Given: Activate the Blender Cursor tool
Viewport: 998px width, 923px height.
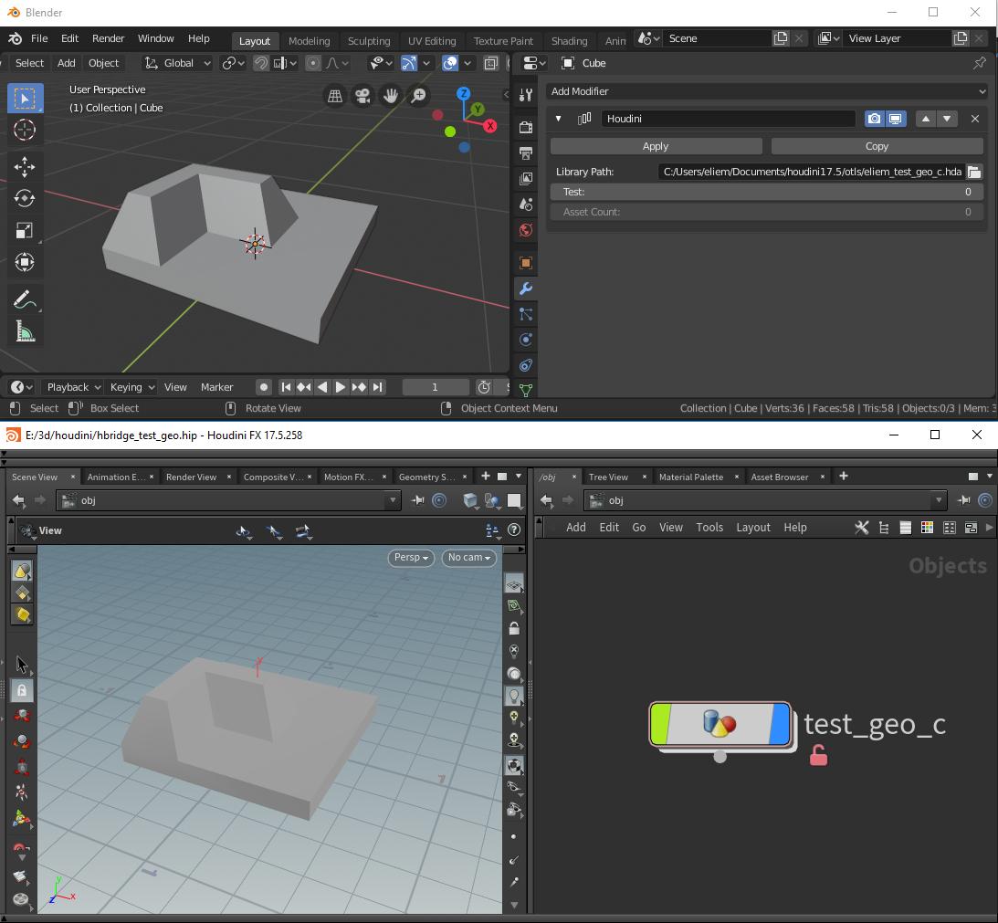Looking at the screenshot, I should [x=25, y=130].
